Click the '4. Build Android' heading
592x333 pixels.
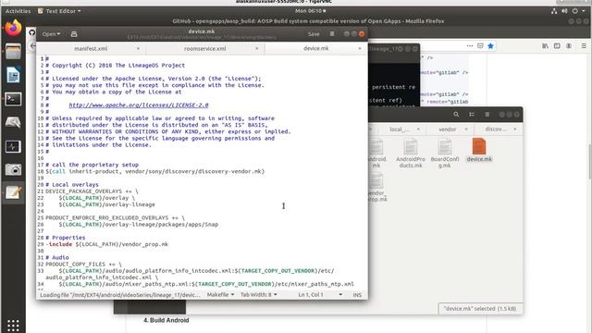[166, 320]
